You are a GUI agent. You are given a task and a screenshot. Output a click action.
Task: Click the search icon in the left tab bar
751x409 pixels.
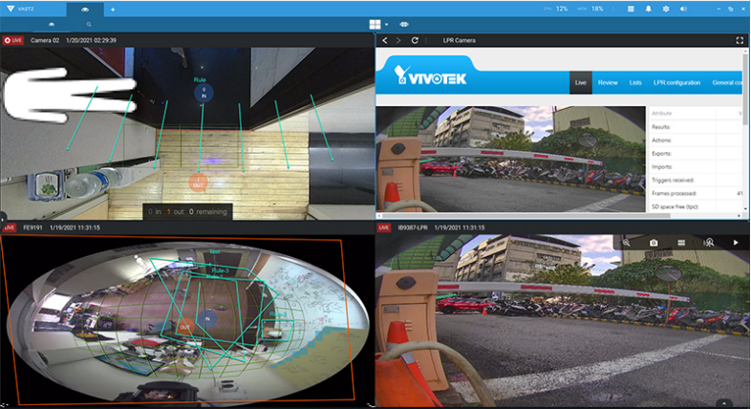click(89, 23)
